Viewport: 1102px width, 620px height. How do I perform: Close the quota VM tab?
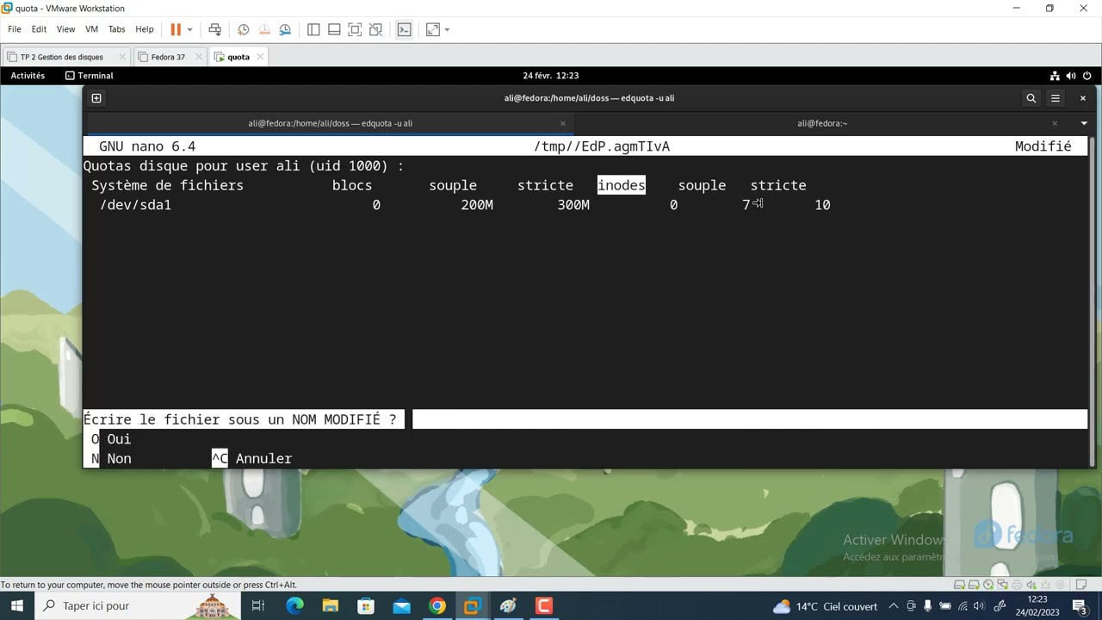(260, 57)
